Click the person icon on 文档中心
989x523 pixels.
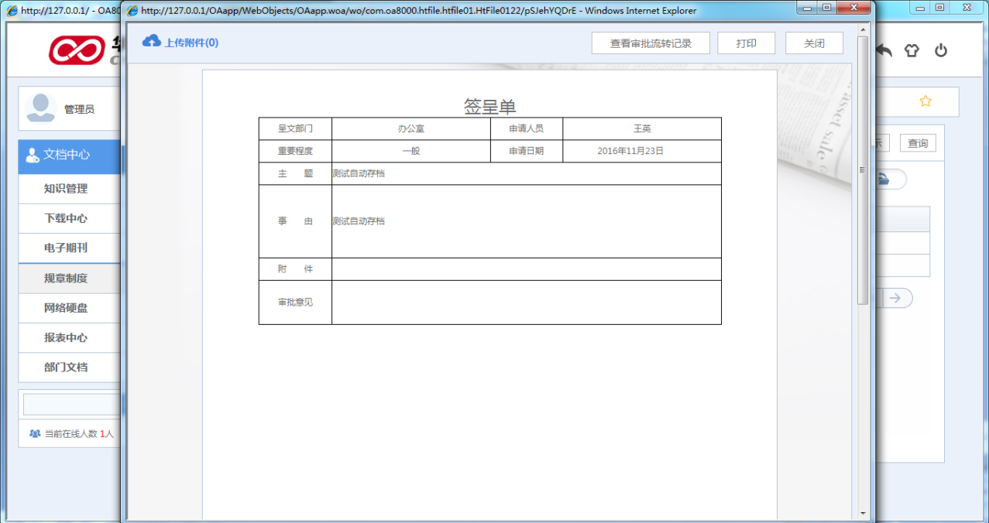click(33, 156)
